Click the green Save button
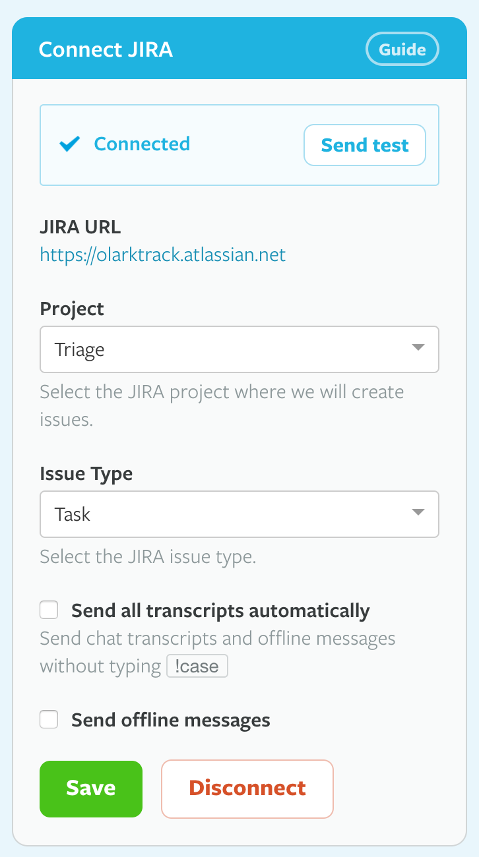The width and height of the screenshot is (479, 857). pyautogui.click(x=91, y=788)
